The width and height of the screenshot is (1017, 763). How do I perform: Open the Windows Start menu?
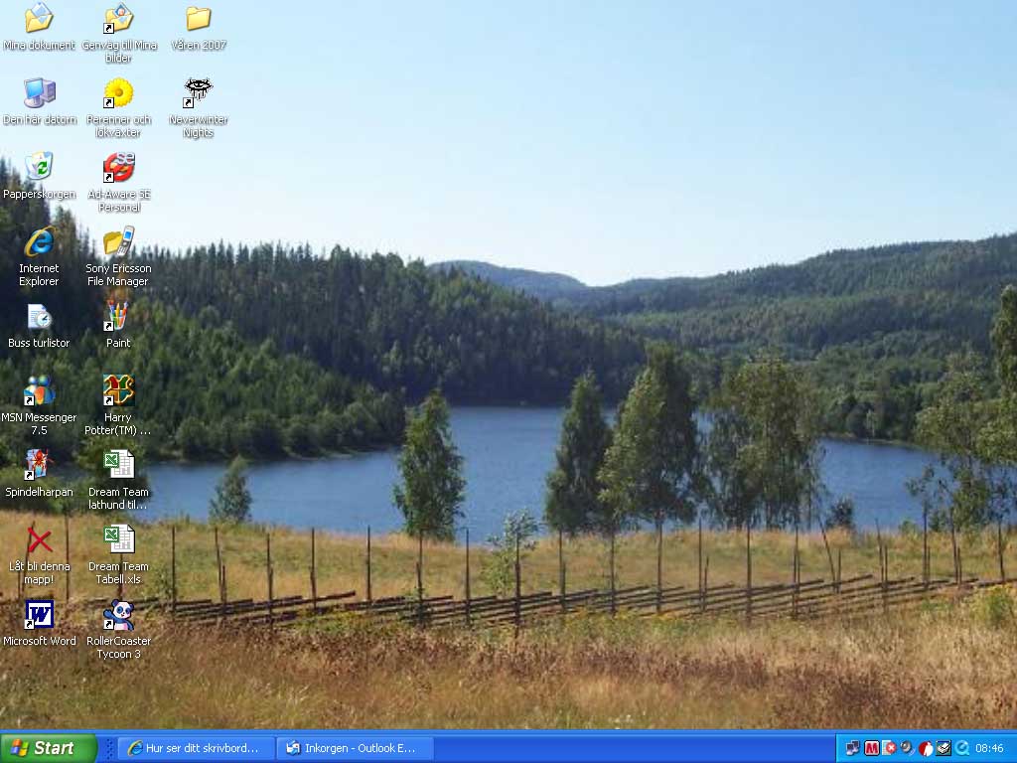point(49,748)
